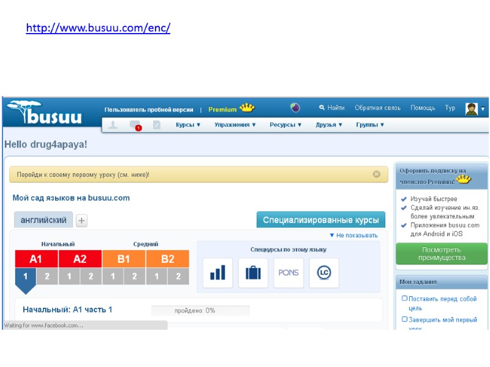Select level A1 red block
Image resolution: width=490 pixels, height=367 pixels.
pos(36,259)
